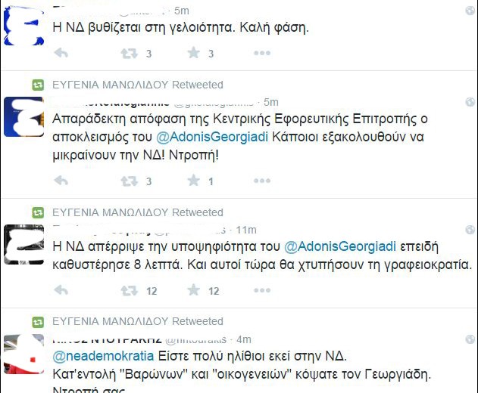Click the avatar of the Απαράδεκτη απόφαση tweet

[x=25, y=117]
